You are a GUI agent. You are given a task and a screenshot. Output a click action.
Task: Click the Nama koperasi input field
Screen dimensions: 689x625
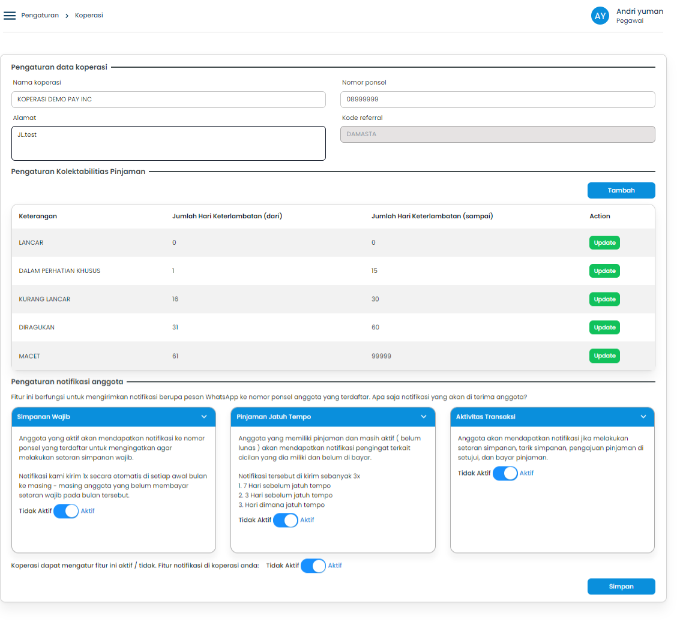(x=169, y=100)
